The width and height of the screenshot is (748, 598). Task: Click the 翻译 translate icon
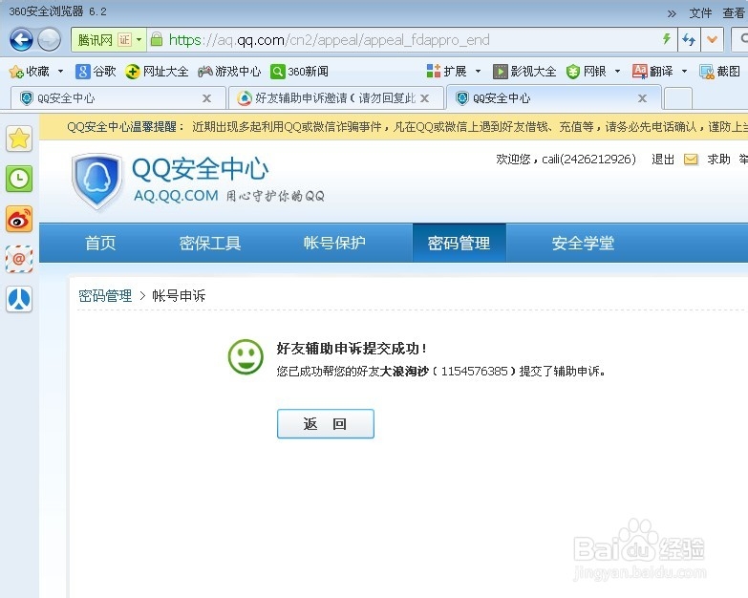pyautogui.click(x=640, y=71)
